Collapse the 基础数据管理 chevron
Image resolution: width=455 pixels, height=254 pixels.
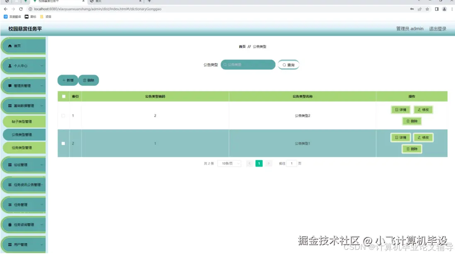coord(41,106)
